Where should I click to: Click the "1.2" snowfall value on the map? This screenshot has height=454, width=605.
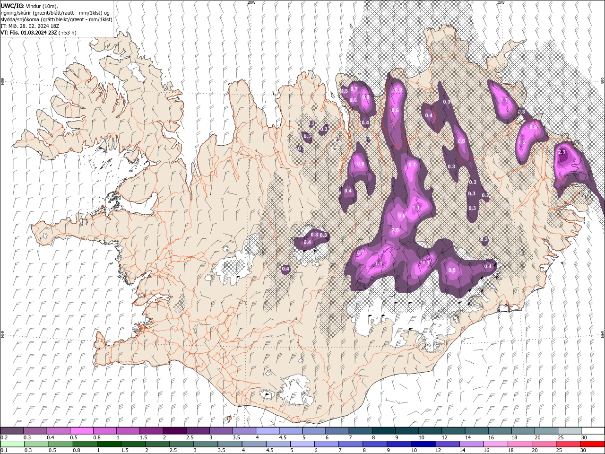522,142
